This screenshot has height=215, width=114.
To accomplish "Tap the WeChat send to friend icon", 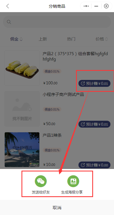I will 41,181.
